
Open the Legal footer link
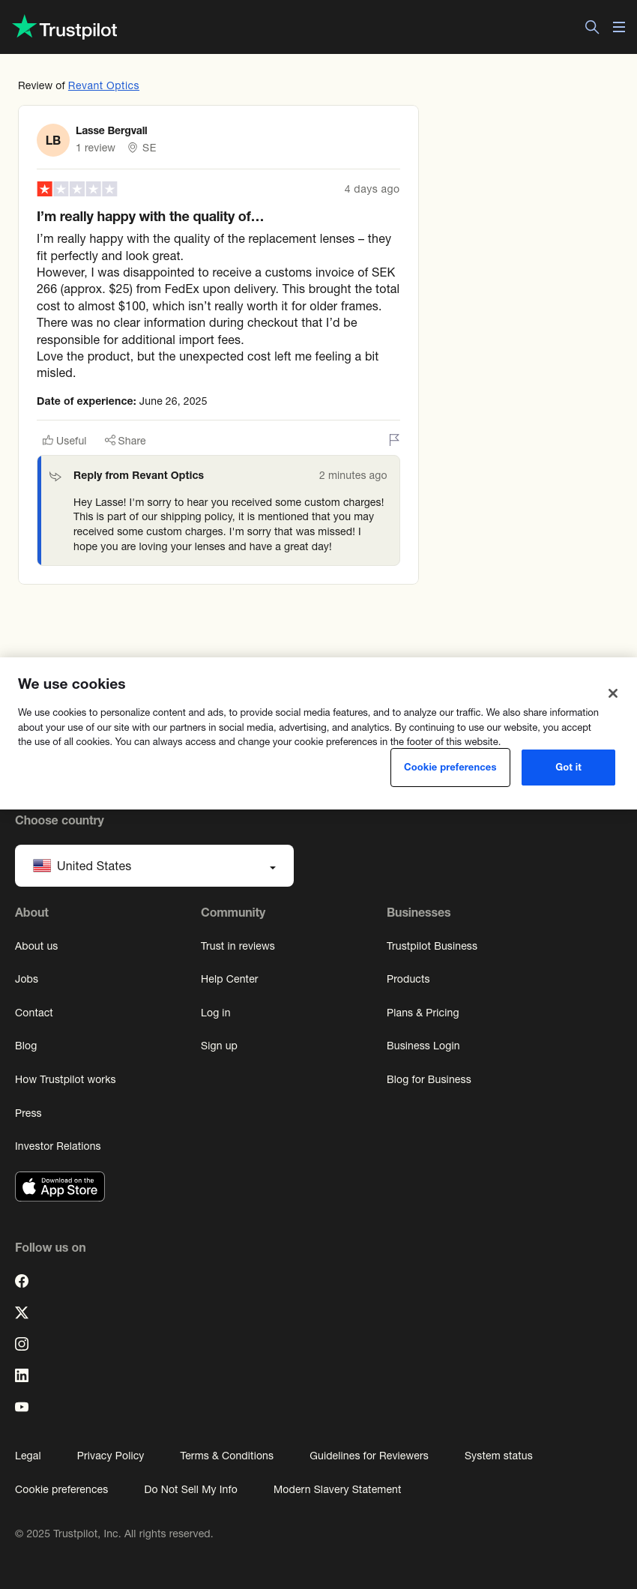[28, 1456]
